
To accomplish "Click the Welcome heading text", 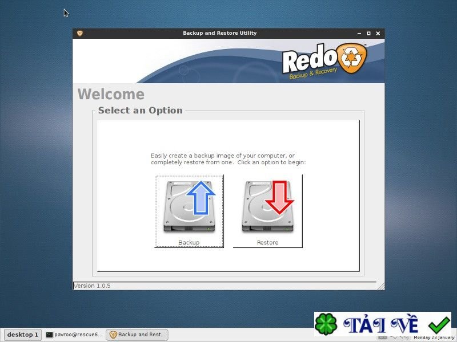I will tap(111, 95).
